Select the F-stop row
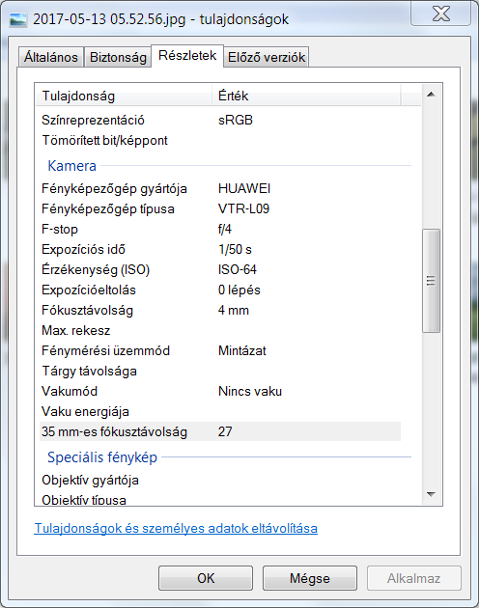The width and height of the screenshot is (479, 608). click(x=220, y=229)
